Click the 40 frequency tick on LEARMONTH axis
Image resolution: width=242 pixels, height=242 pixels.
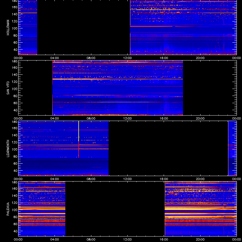(x=16, y=171)
